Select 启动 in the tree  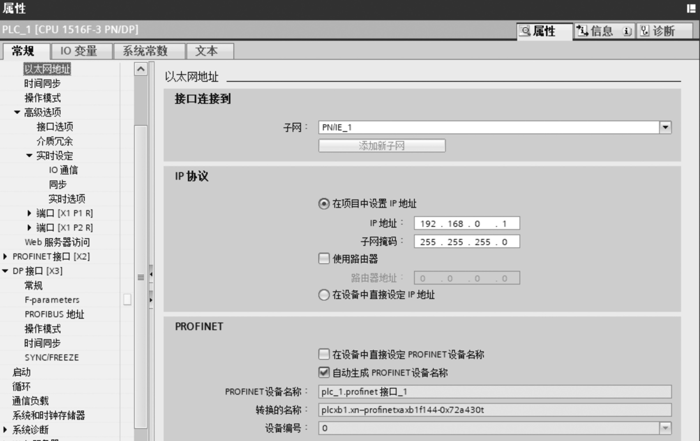(x=22, y=372)
